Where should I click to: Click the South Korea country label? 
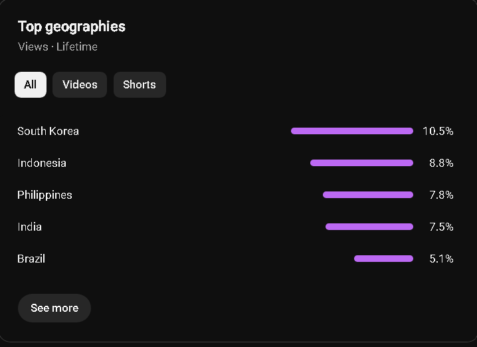tap(48, 131)
